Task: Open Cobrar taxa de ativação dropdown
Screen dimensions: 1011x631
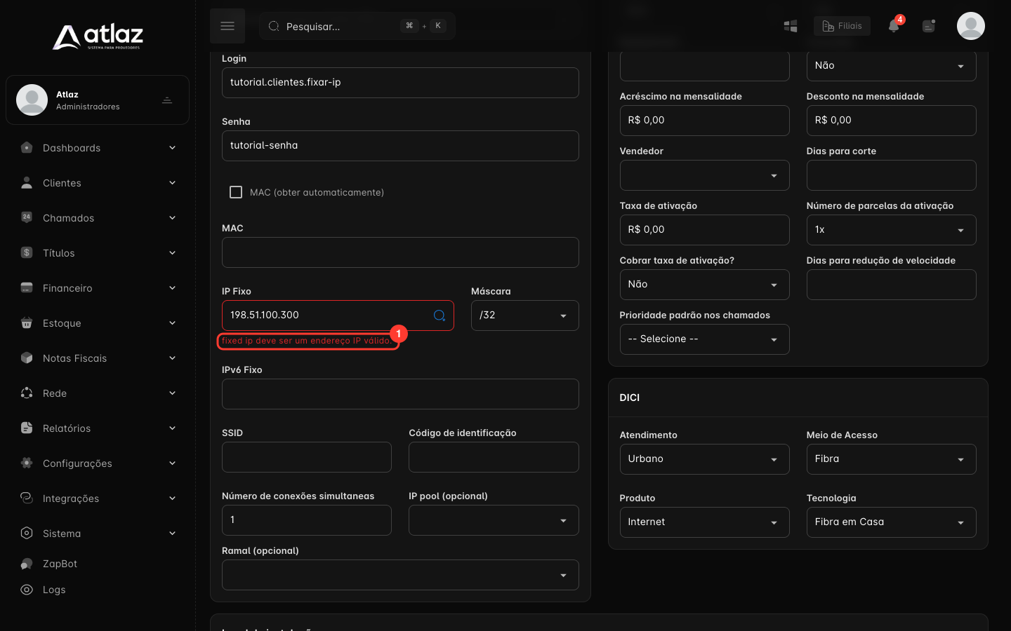Action: 704,285
